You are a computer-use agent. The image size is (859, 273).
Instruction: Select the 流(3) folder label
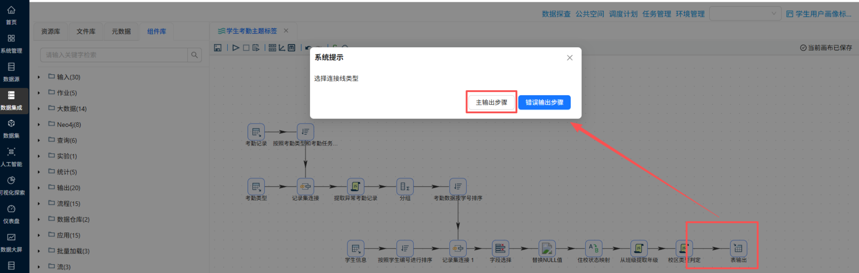(64, 267)
